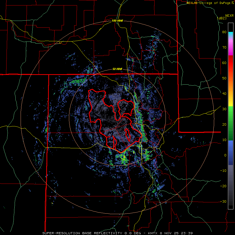Click the 40 value on the dBZ scale
The width and height of the screenshot is (235, 235).
224,94
